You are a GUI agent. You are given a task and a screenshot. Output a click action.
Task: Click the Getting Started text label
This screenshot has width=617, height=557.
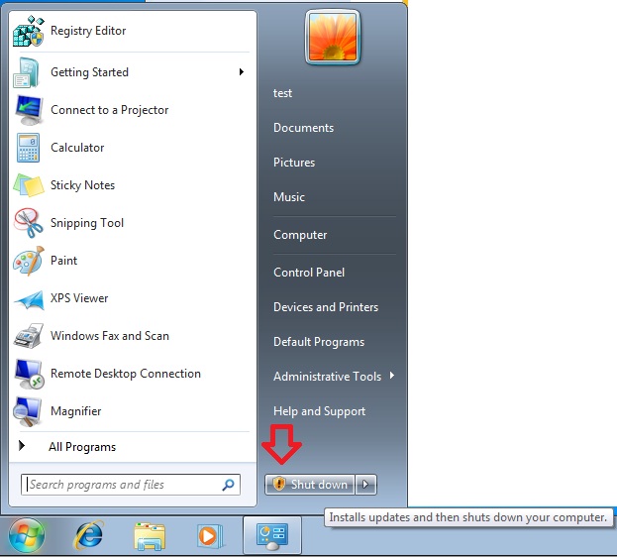pos(89,72)
